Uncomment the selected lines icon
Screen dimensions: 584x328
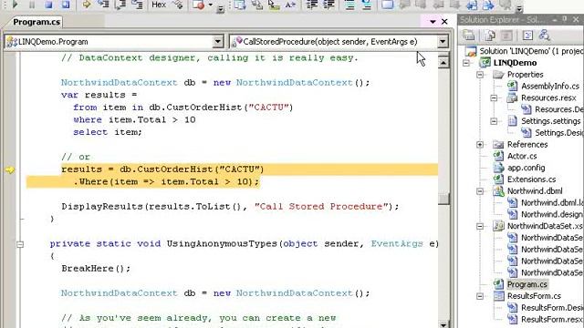[367, 5]
